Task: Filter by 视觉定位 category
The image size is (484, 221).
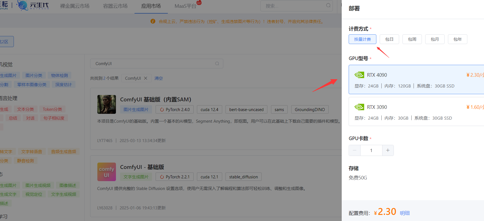Action: (34, 194)
